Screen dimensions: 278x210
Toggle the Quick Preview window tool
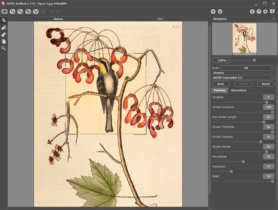pyautogui.click(x=4, y=21)
